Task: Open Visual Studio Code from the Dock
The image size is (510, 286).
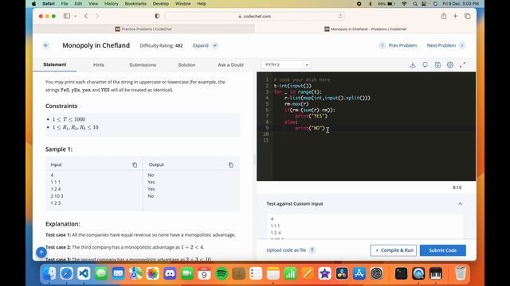Action: (84, 273)
